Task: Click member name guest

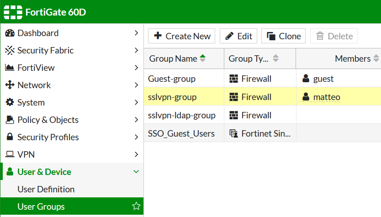Action: click(323, 79)
